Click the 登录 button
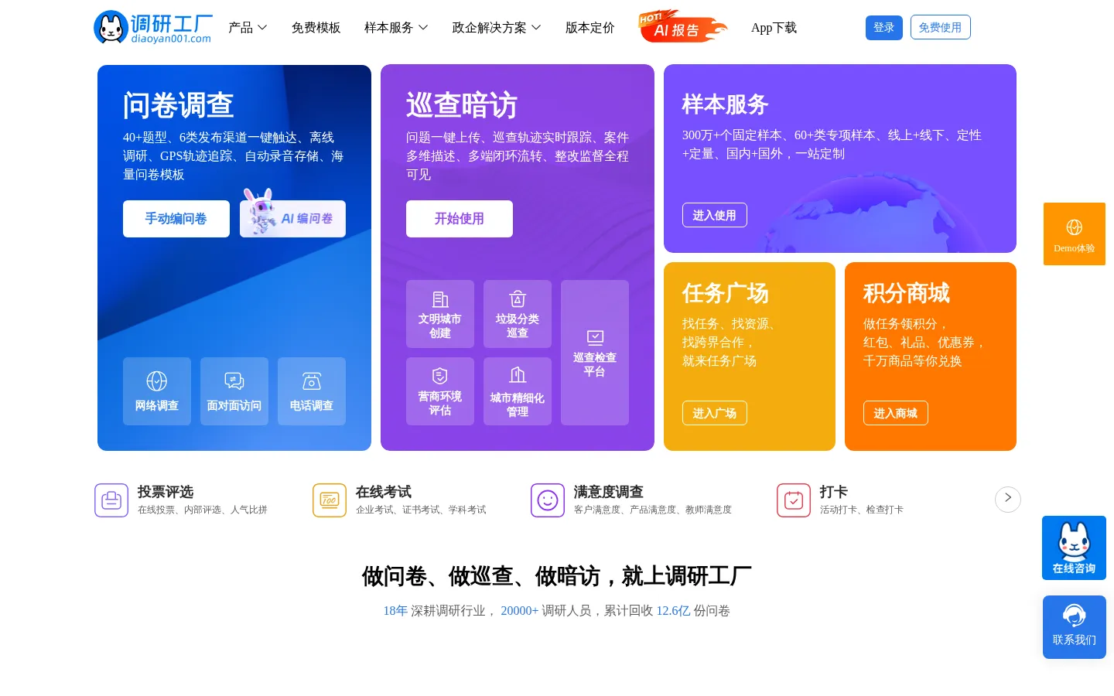The image size is (1114, 696). click(x=884, y=28)
